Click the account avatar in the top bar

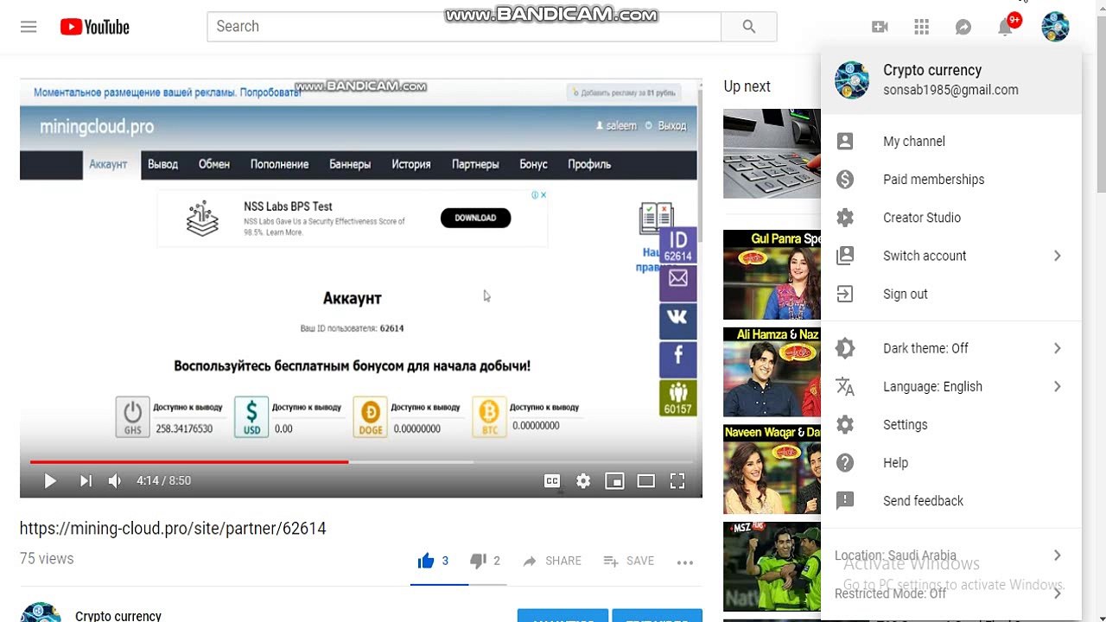point(1055,27)
